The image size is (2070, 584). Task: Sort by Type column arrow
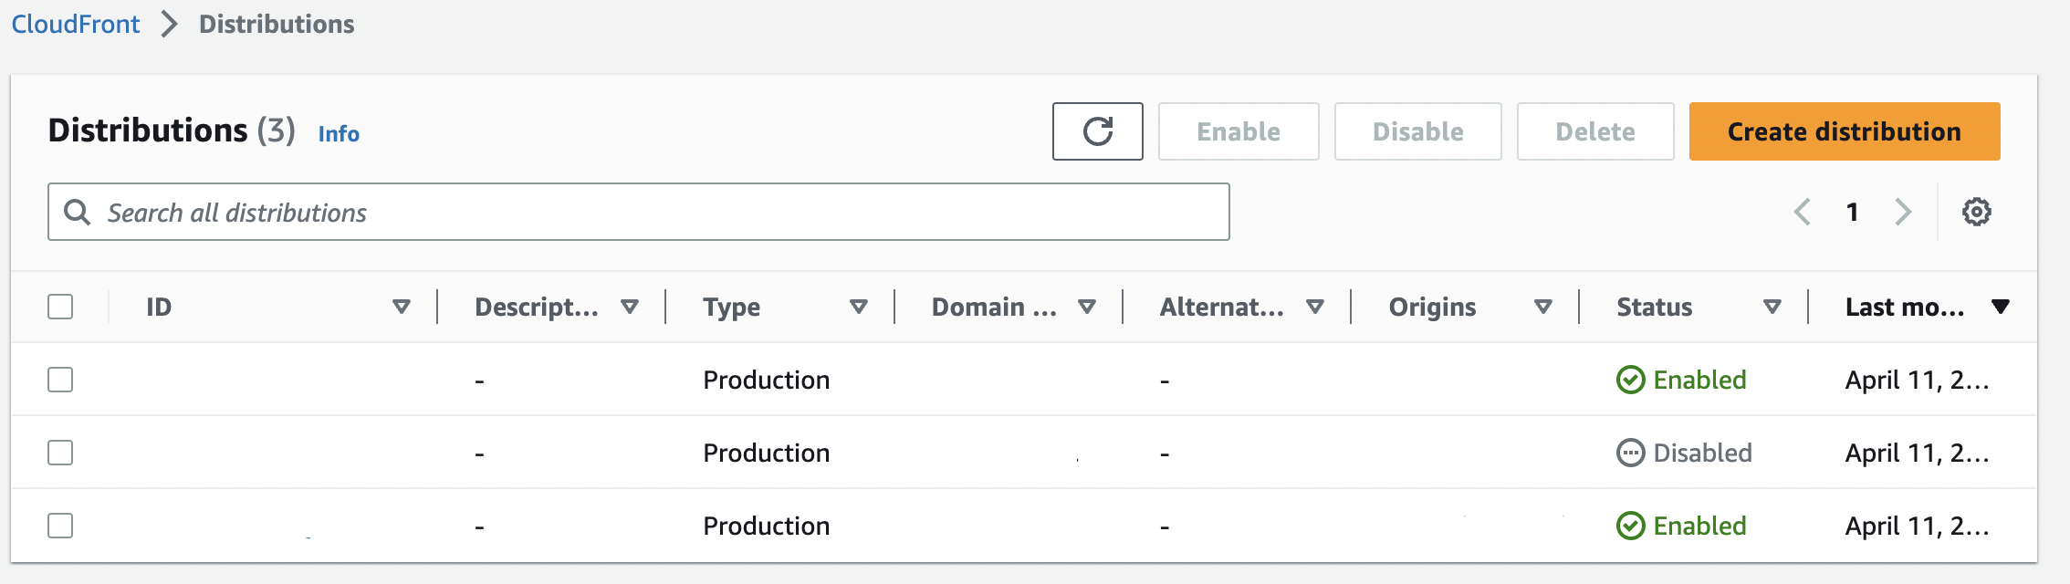(858, 307)
